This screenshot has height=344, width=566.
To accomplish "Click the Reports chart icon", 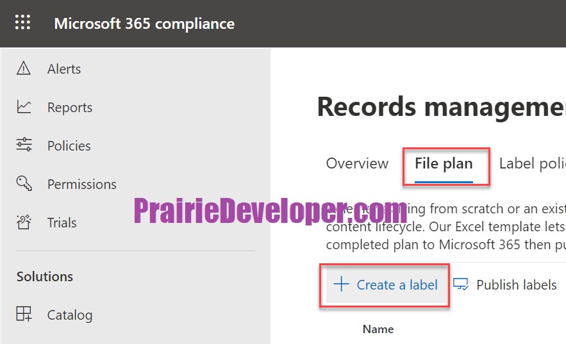I will 24,107.
